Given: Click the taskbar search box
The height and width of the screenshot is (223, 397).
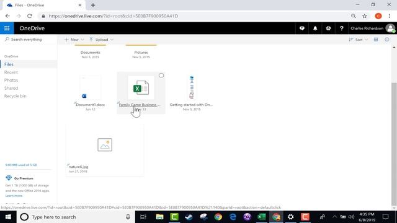Looking at the screenshot, I should [76, 217].
